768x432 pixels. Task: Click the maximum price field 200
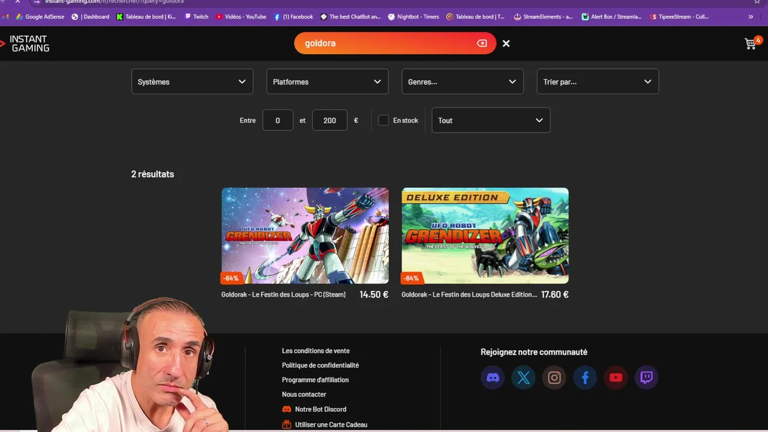pyautogui.click(x=329, y=120)
